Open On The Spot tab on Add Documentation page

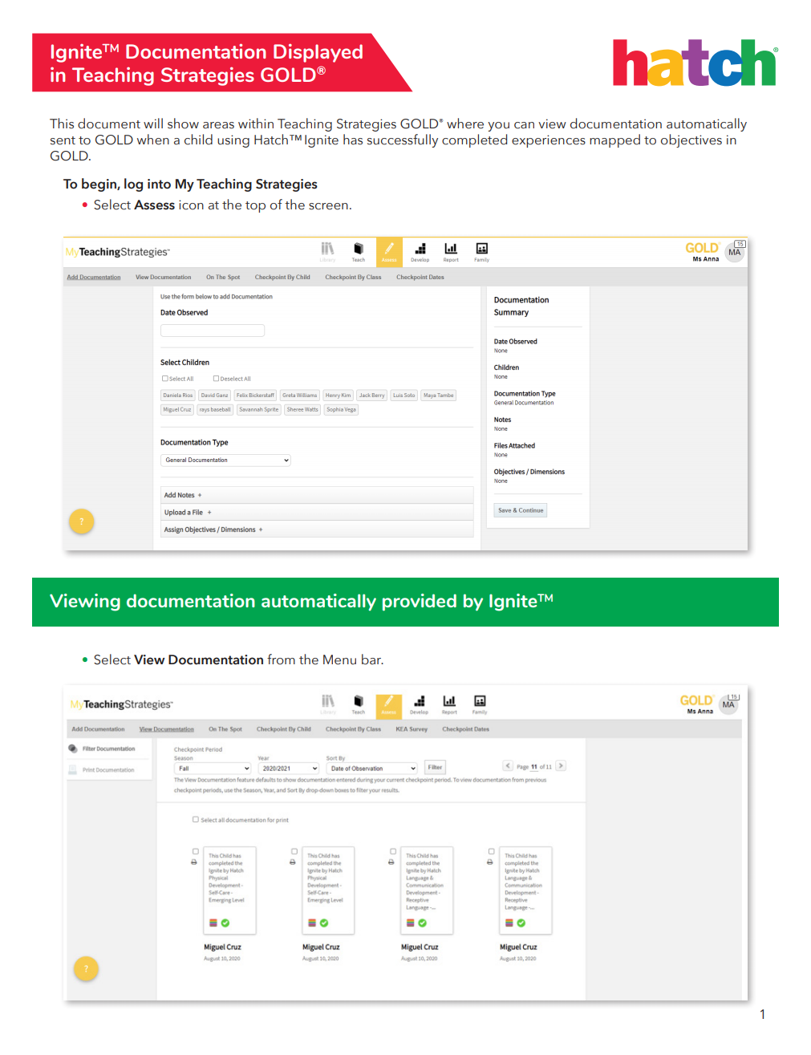pos(223,278)
